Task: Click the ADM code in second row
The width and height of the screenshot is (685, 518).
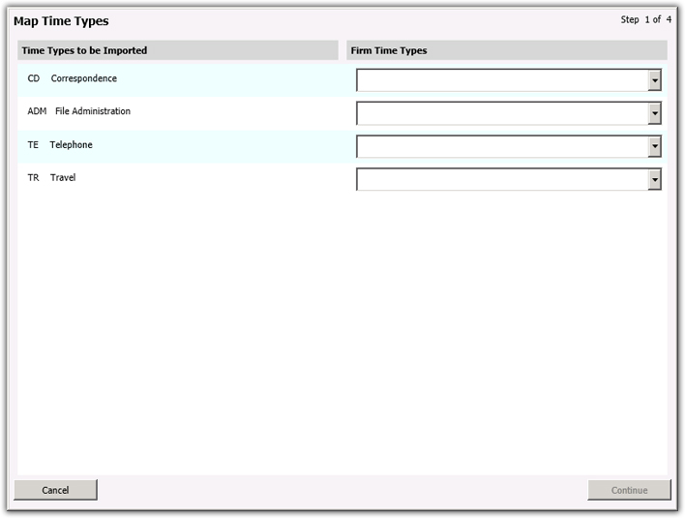Action: 37,111
